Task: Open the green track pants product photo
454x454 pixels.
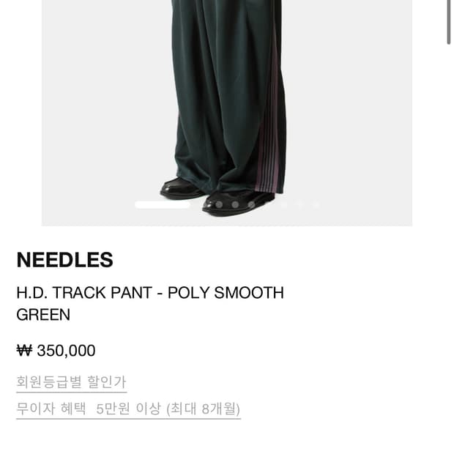Action: tap(227, 113)
